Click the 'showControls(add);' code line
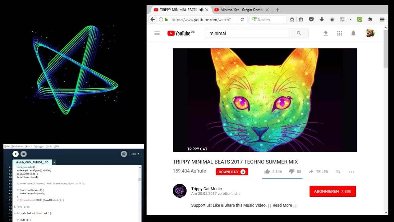 32,193
